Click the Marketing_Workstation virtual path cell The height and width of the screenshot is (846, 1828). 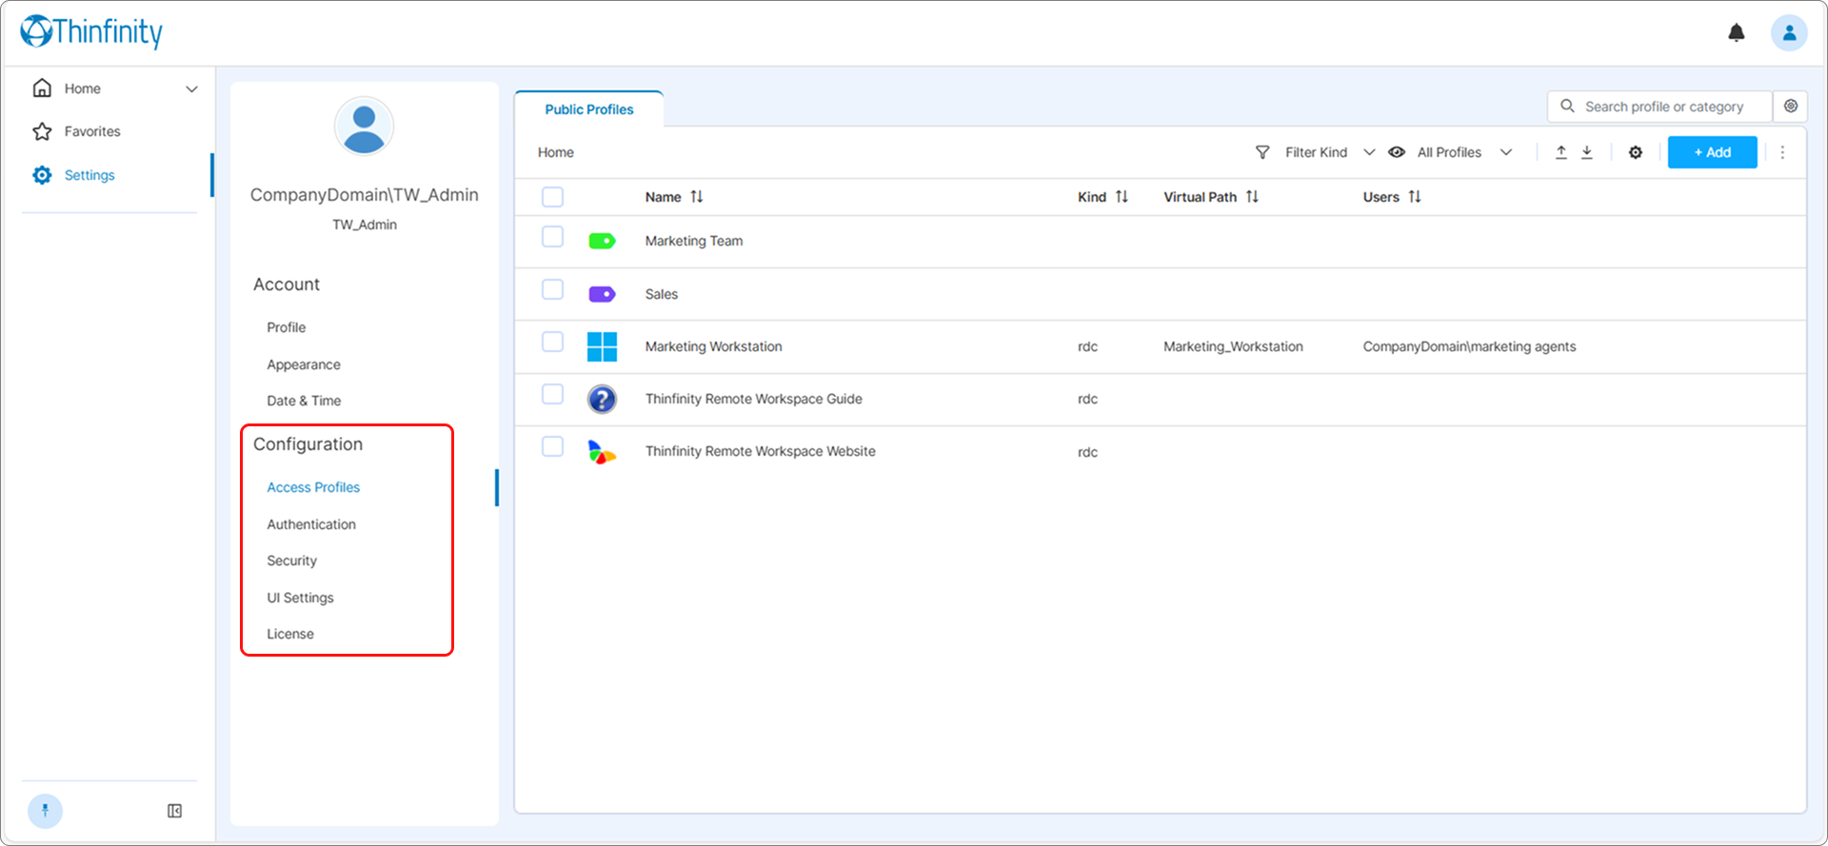[1233, 346]
